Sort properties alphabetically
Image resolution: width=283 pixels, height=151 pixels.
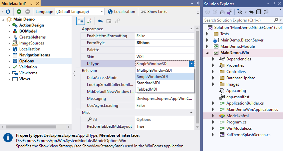89,21
